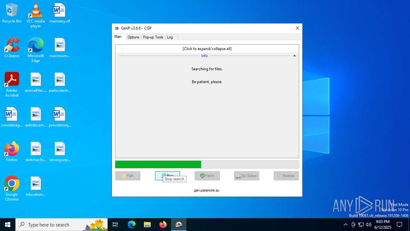Open maineasy.rtf document icon

pos(60,13)
